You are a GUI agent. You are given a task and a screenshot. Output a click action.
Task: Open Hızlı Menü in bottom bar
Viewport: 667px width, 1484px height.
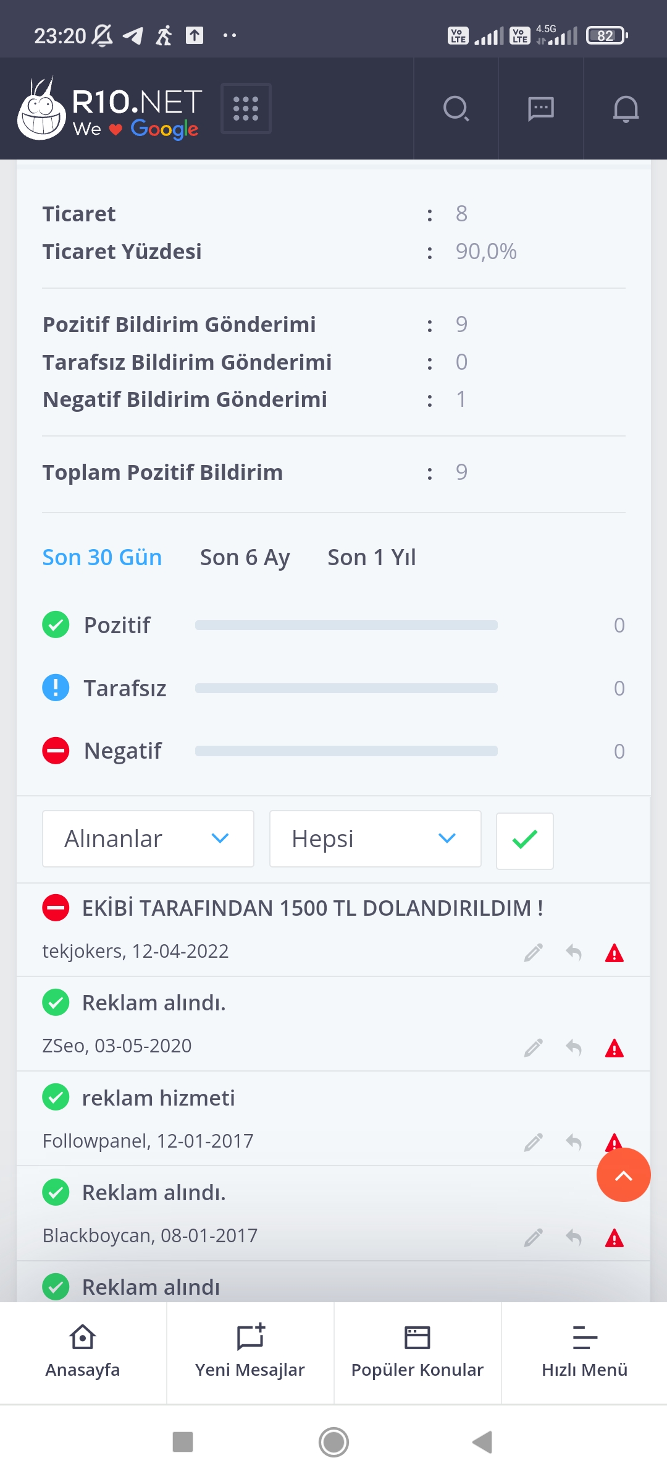pyautogui.click(x=584, y=1352)
